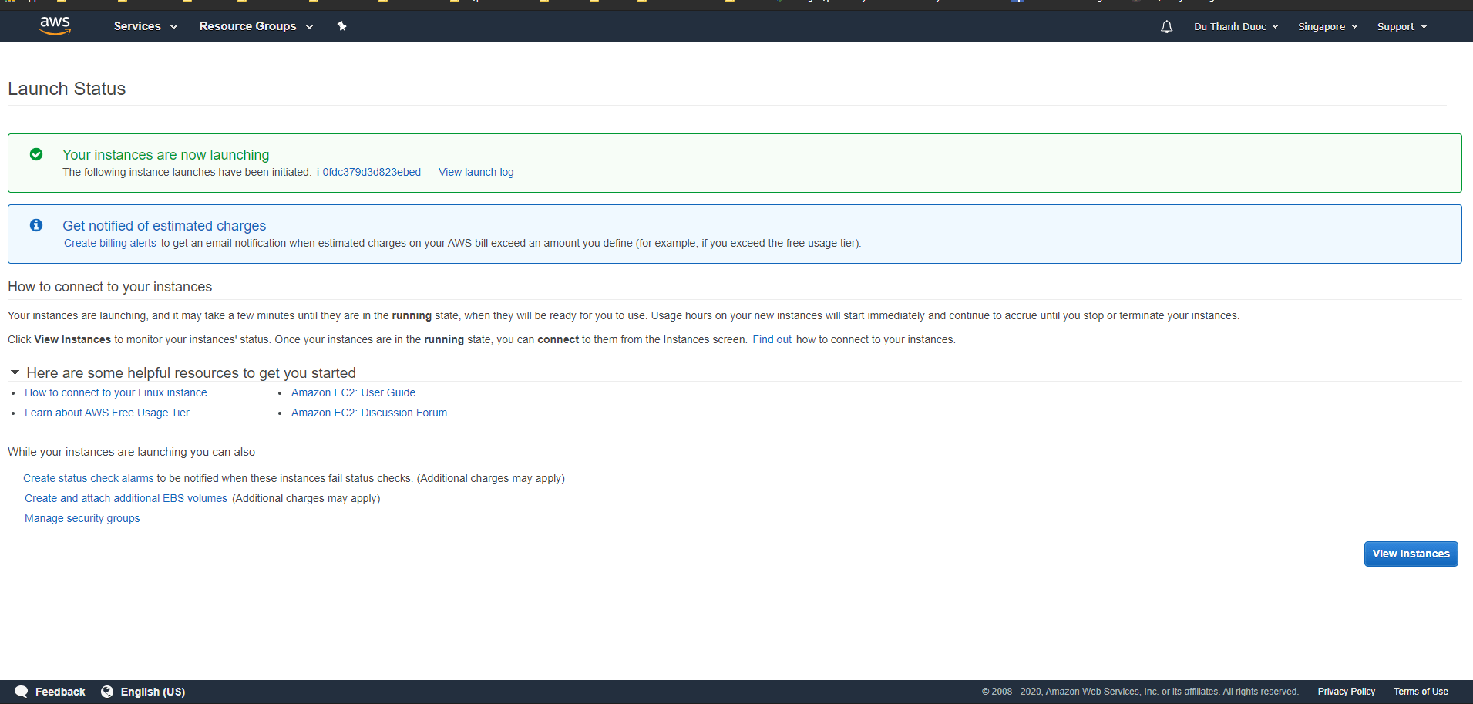Click Create and attach additional EBS volumes
Viewport: 1473px width, 704px height.
coord(126,498)
